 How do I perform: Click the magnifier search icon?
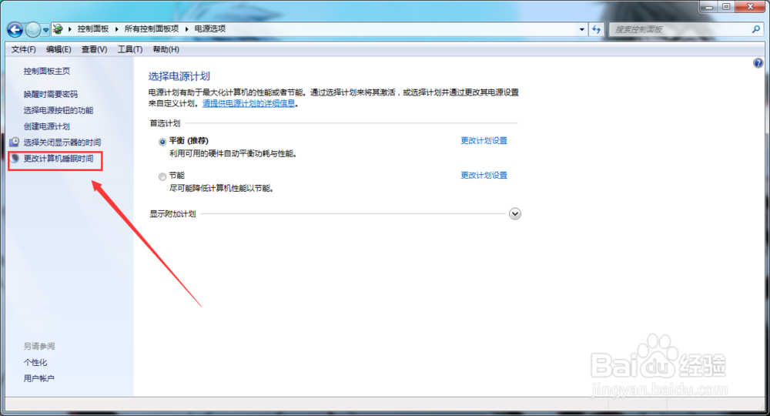click(x=756, y=29)
